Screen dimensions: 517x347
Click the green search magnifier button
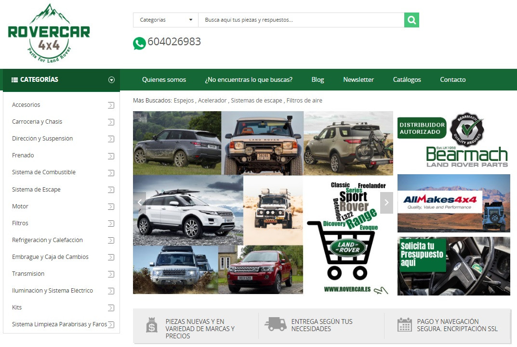click(x=411, y=20)
